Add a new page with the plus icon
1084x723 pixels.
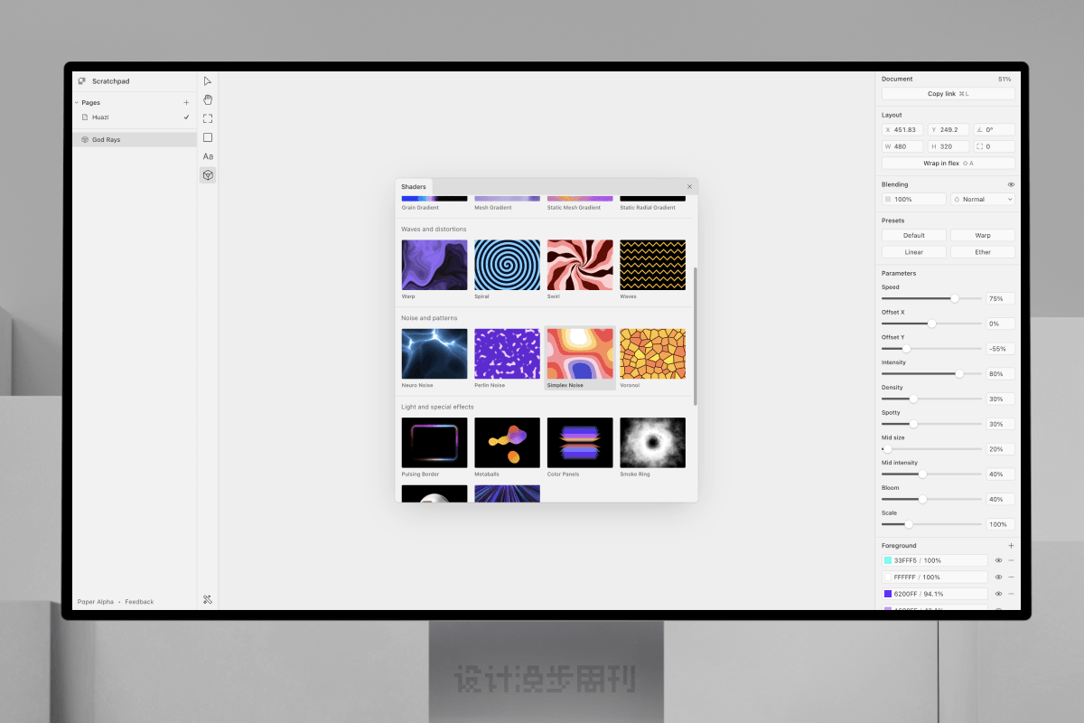186,102
